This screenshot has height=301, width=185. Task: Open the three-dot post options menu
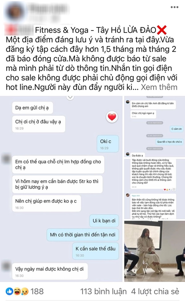pyautogui.click(x=174, y=7)
